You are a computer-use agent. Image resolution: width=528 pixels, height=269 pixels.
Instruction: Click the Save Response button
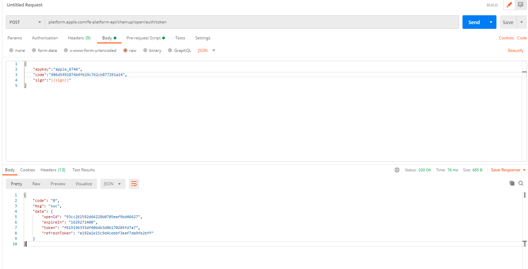click(506, 170)
